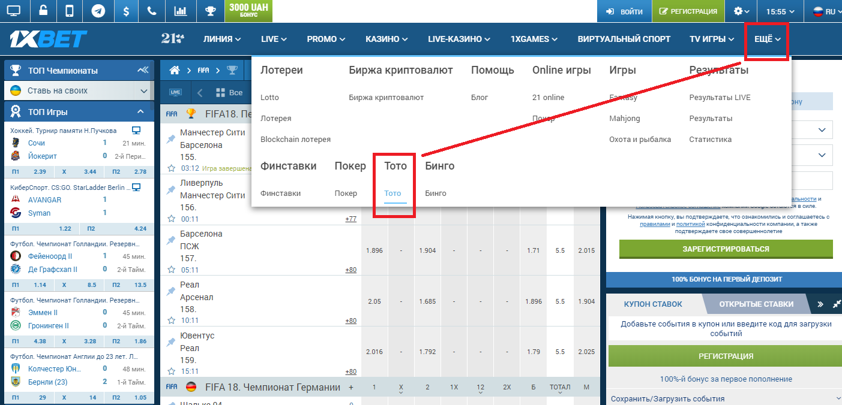842x405 pixels.
Task: Open the 21 card game icon
Action: click(x=173, y=39)
